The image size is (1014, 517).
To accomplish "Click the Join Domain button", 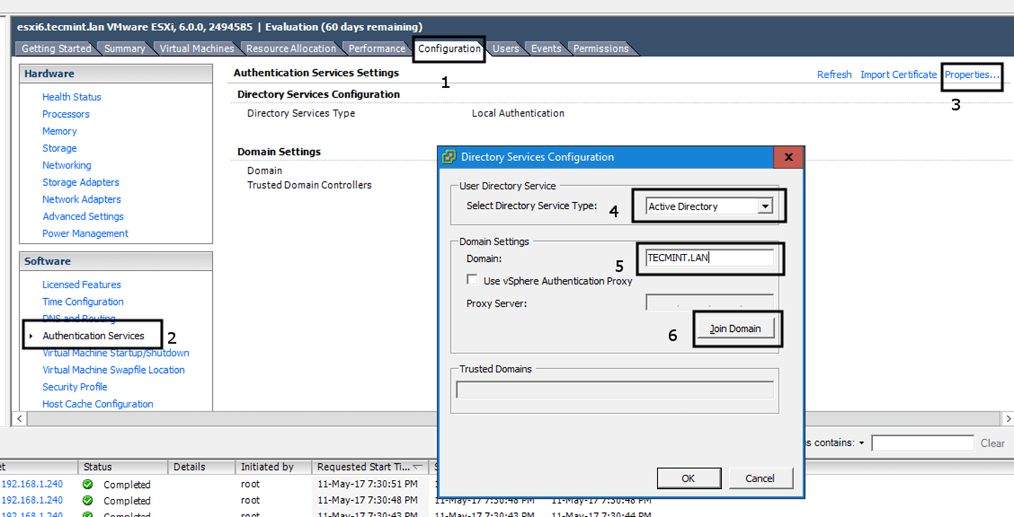I will pyautogui.click(x=735, y=329).
